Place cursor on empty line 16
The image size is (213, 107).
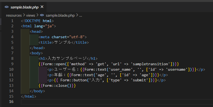pyautogui.click(x=117, y=102)
